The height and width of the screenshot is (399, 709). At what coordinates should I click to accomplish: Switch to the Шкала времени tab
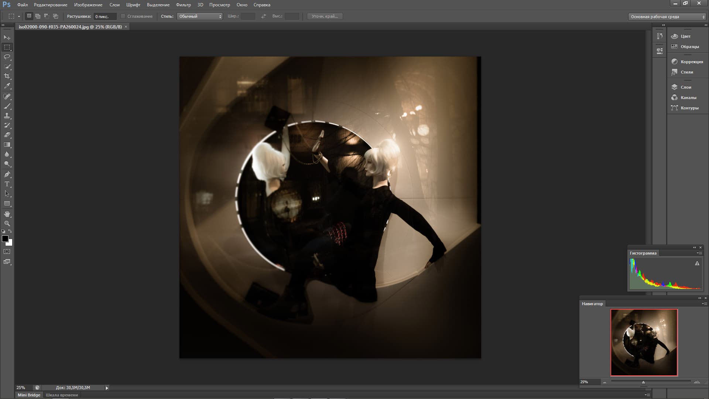tap(62, 395)
